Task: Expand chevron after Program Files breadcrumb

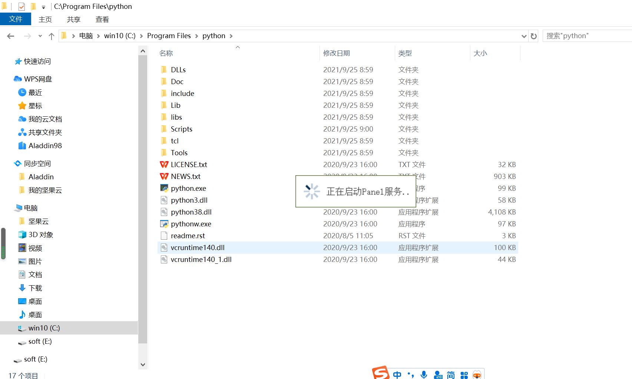Action: point(197,36)
